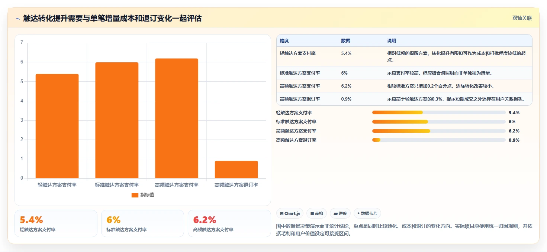This screenshot has height=252, width=547.
Task: Select table cell 高频触达方案退订率 in 维度 column
Action: click(300, 99)
